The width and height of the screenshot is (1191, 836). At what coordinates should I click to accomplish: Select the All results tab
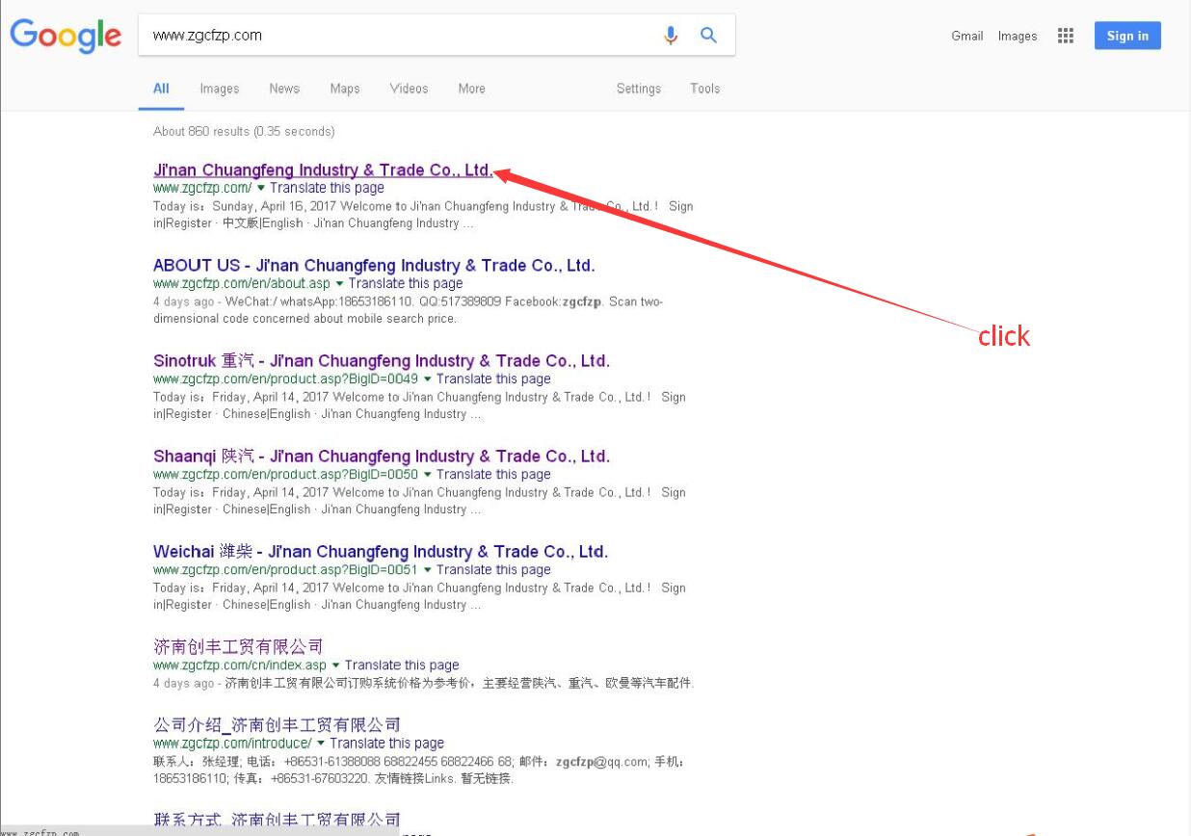click(161, 89)
